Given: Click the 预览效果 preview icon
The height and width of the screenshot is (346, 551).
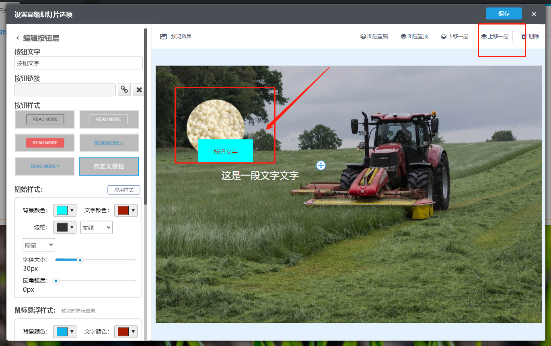Looking at the screenshot, I should tap(163, 37).
